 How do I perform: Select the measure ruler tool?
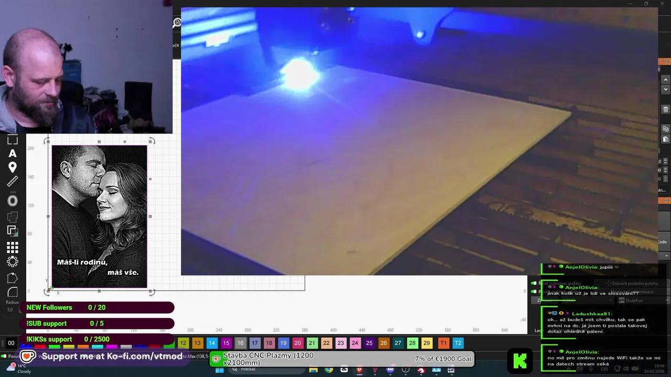(x=13, y=181)
